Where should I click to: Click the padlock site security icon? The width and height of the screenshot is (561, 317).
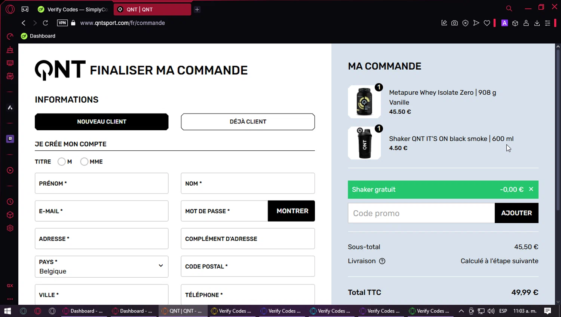(73, 23)
